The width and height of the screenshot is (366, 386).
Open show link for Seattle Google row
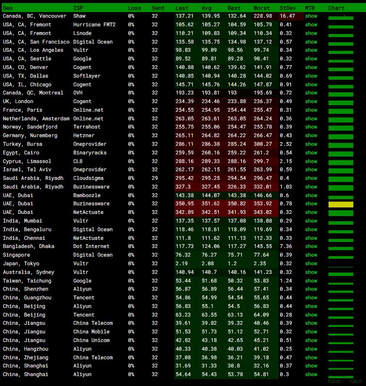[x=311, y=59]
